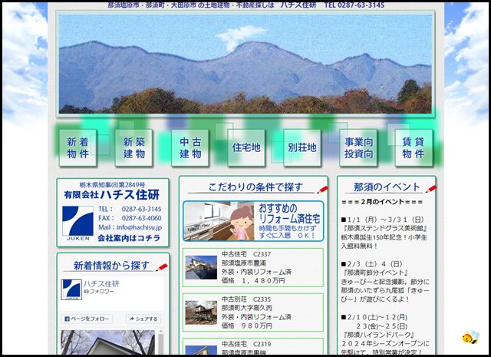Click the こだわりの条件で探す heading
The width and height of the screenshot is (491, 357).
coord(255,187)
